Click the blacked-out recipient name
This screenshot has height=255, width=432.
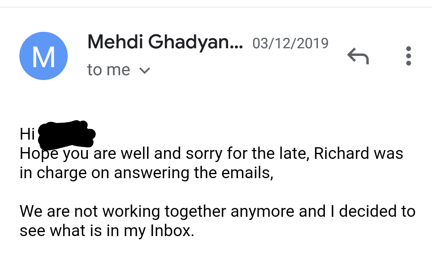pos(66,133)
